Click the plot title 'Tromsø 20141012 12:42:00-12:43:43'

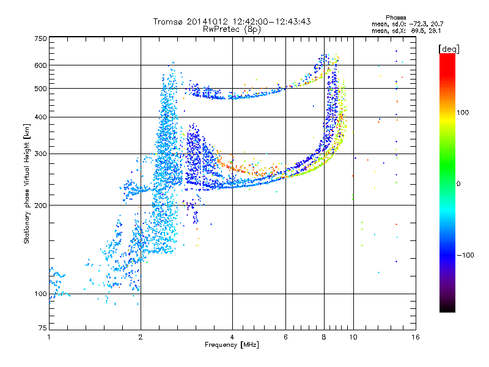(x=232, y=21)
